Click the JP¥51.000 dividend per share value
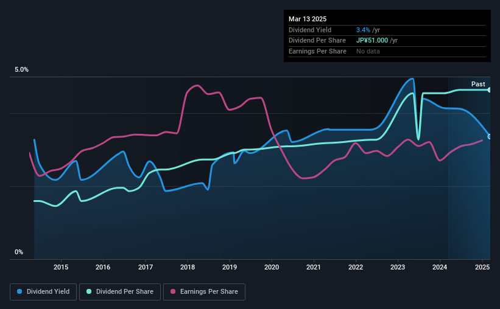The height and width of the screenshot is (309, 500). [x=372, y=41]
